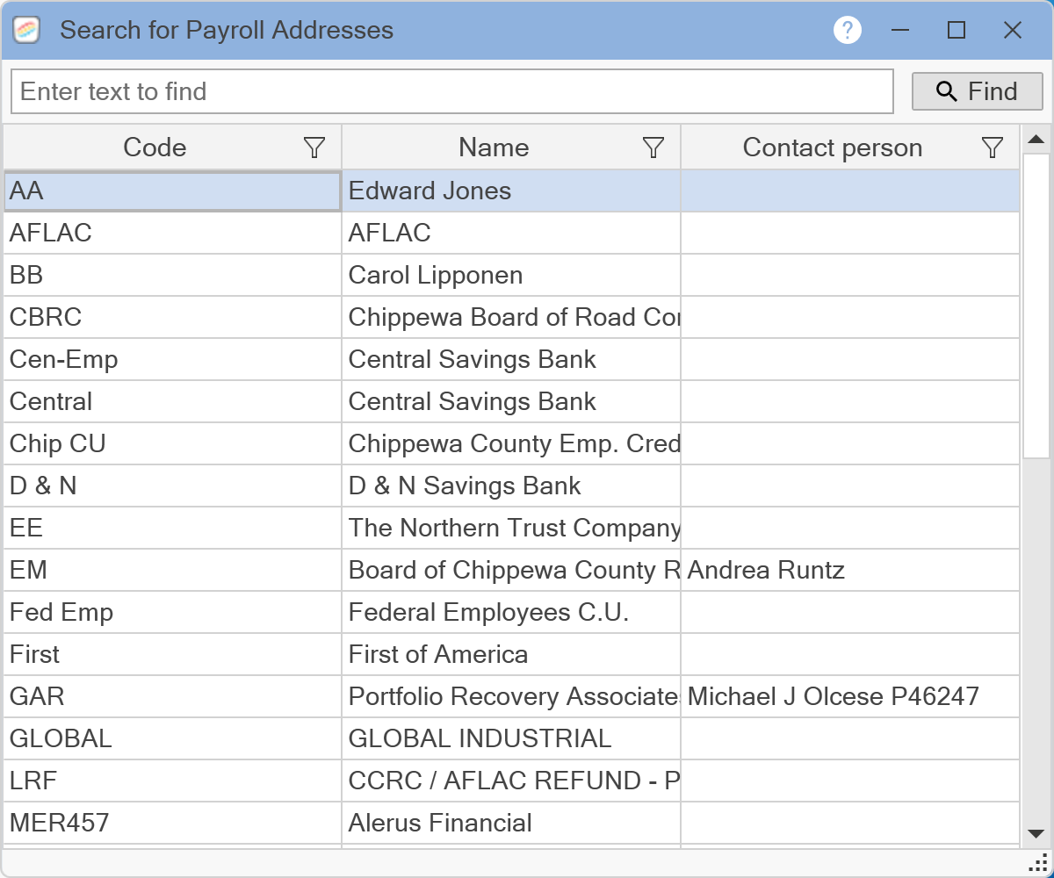This screenshot has height=878, width=1054.
Task: Select the AA code cell
Action: (172, 191)
